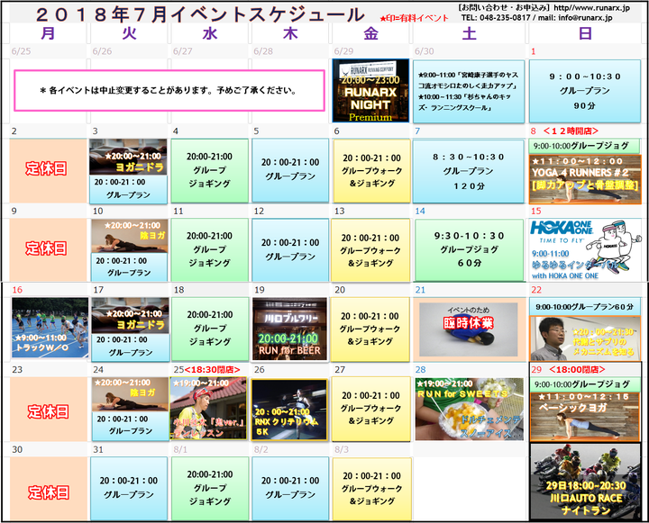Image resolution: width=649 pixels, height=523 pixels.
Task: Click the 2018年7月イベントスケジュール title
Action: (200, 15)
